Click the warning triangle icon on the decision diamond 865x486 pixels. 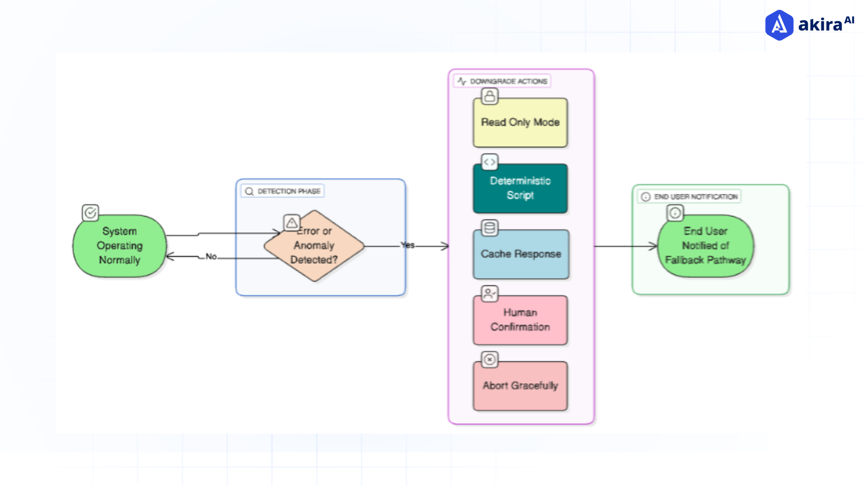click(x=291, y=222)
